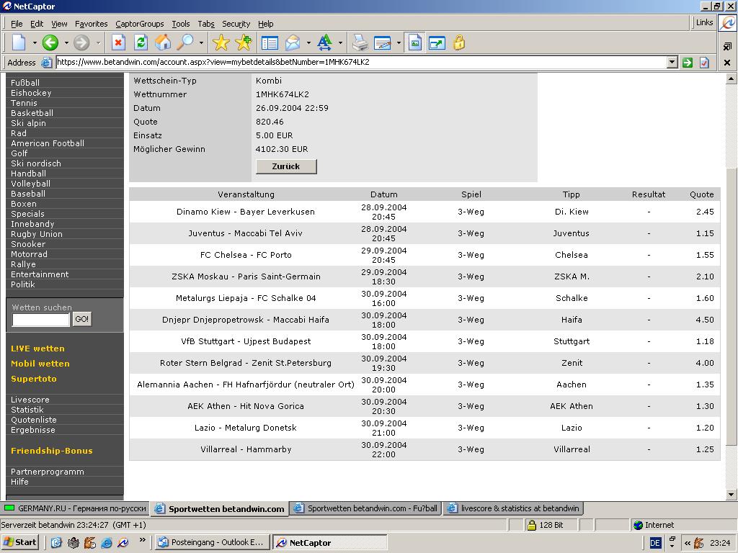Open the address bar URL dropdown
738x553 pixels.
pyautogui.click(x=672, y=63)
